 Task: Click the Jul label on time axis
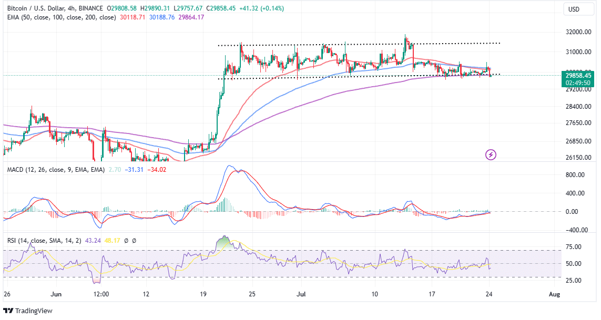(301, 294)
